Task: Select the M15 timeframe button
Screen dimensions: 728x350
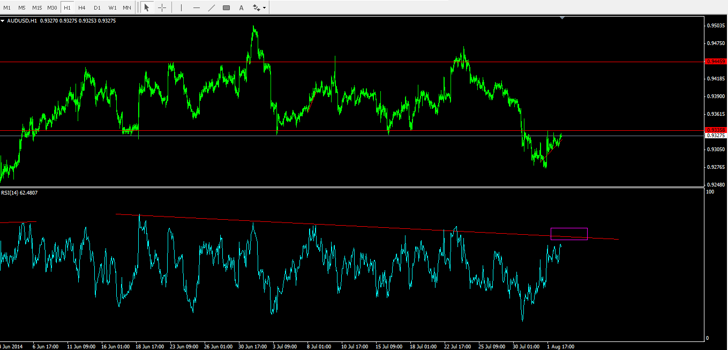Action: (37, 8)
